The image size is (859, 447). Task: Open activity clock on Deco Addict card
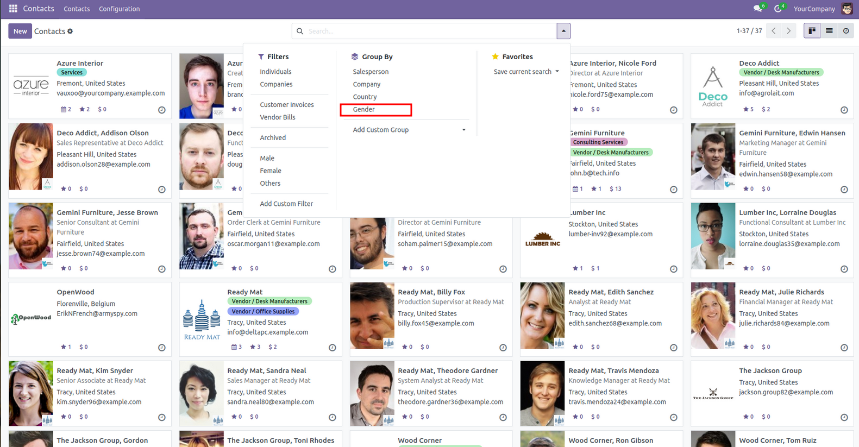click(x=844, y=110)
